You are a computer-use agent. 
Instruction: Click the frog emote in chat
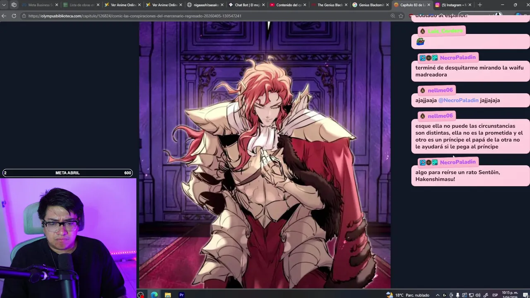click(420, 41)
